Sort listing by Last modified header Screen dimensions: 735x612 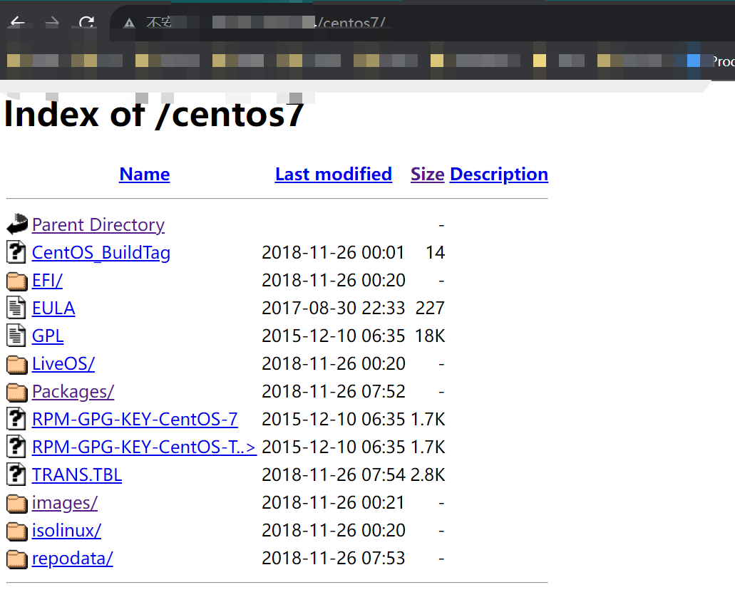point(334,175)
